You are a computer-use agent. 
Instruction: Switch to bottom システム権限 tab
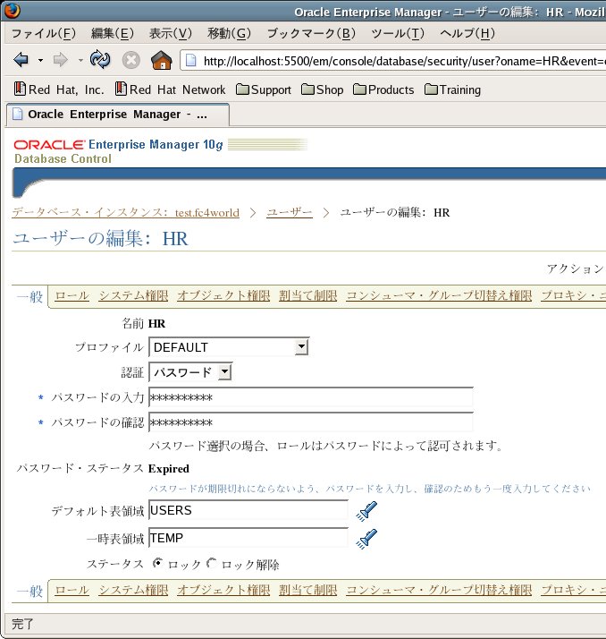(x=133, y=590)
